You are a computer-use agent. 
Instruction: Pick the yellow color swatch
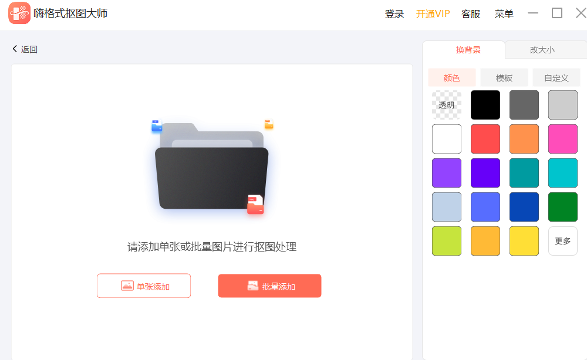[x=524, y=241]
